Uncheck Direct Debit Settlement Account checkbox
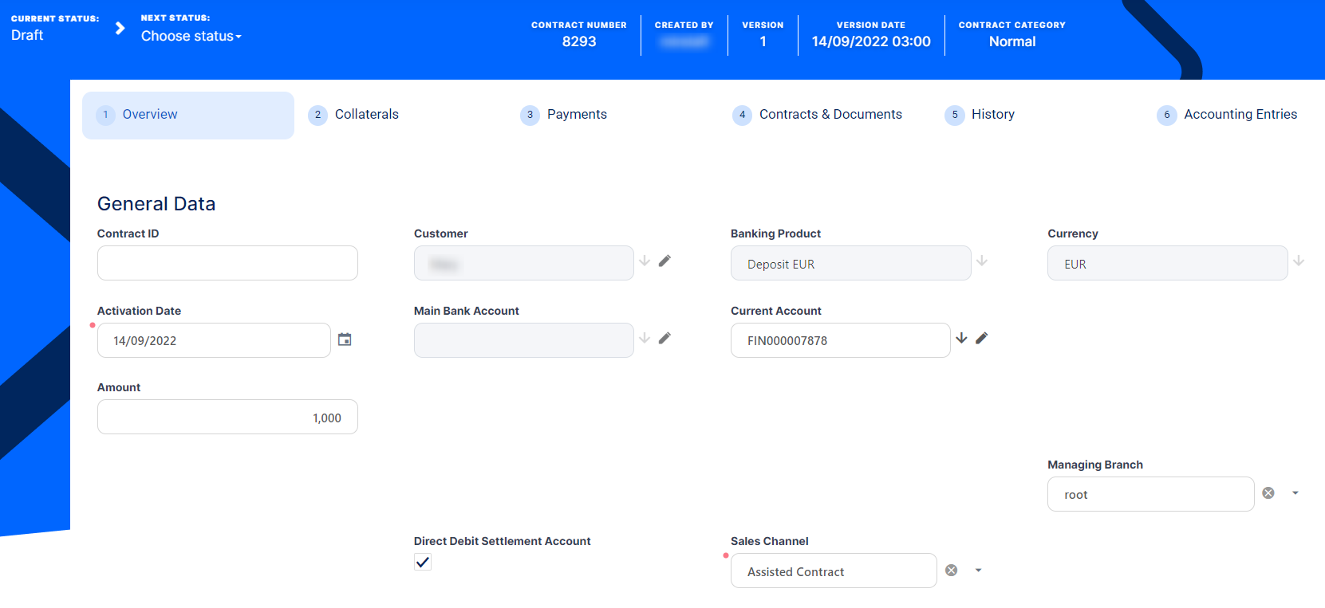 (423, 563)
